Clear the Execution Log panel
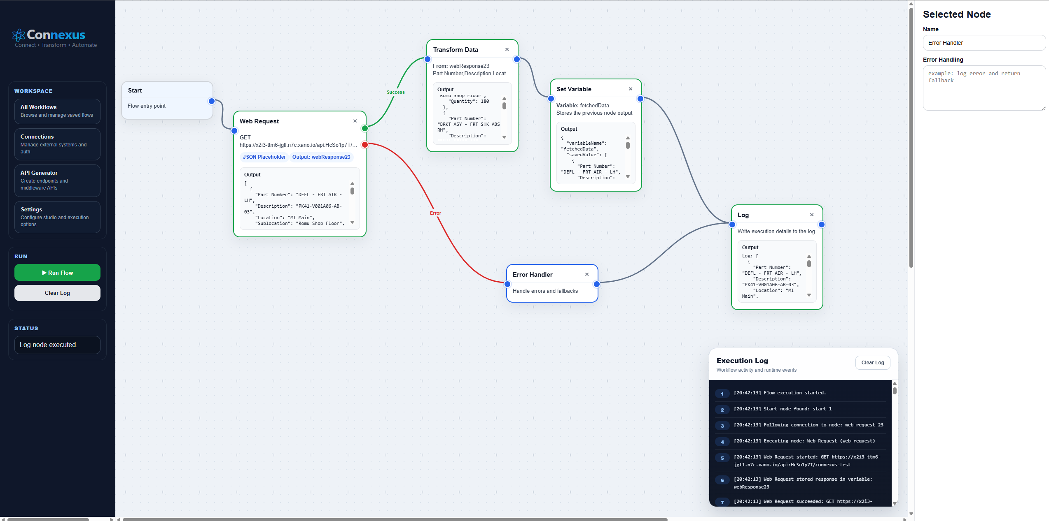The image size is (1049, 521). tap(873, 362)
